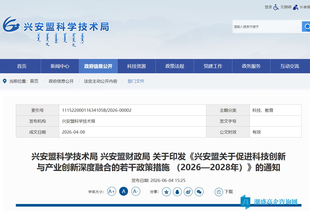The image size is (310, 211).
Task: Click the 发文字号 label cell
Action: pos(228,121)
